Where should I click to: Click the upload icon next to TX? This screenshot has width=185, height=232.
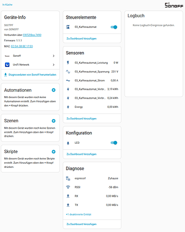[x=68, y=205]
